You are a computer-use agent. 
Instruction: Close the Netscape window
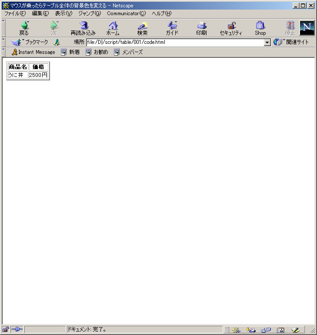point(310,6)
